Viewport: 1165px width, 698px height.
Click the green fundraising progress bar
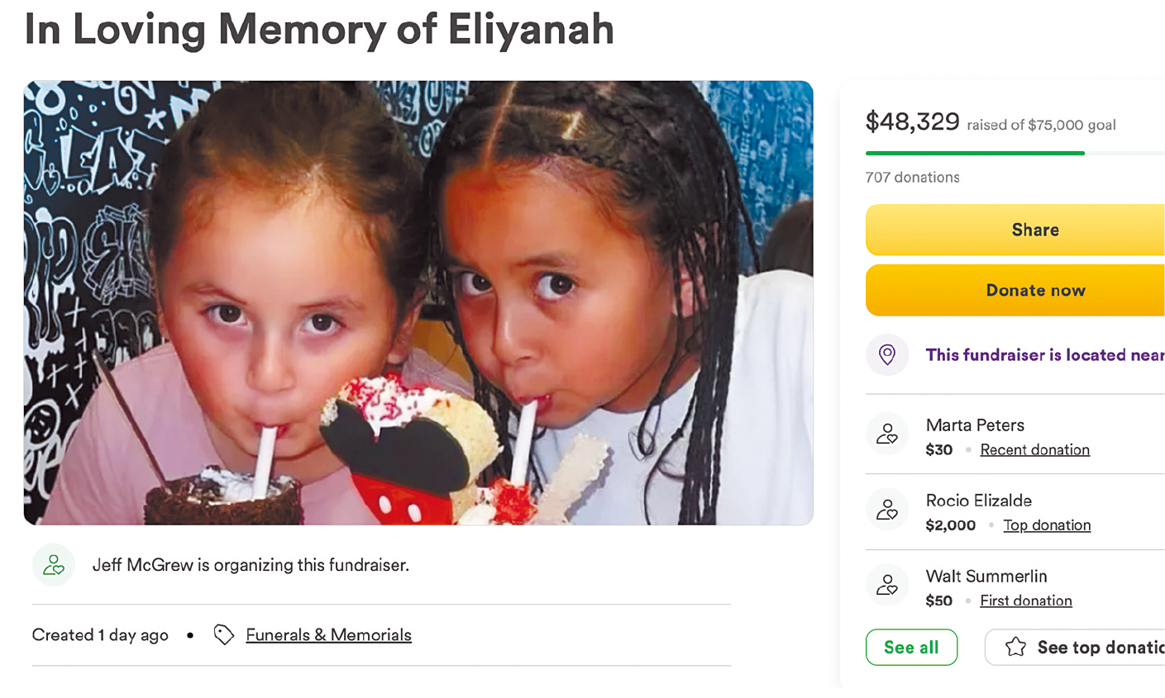tap(975, 153)
